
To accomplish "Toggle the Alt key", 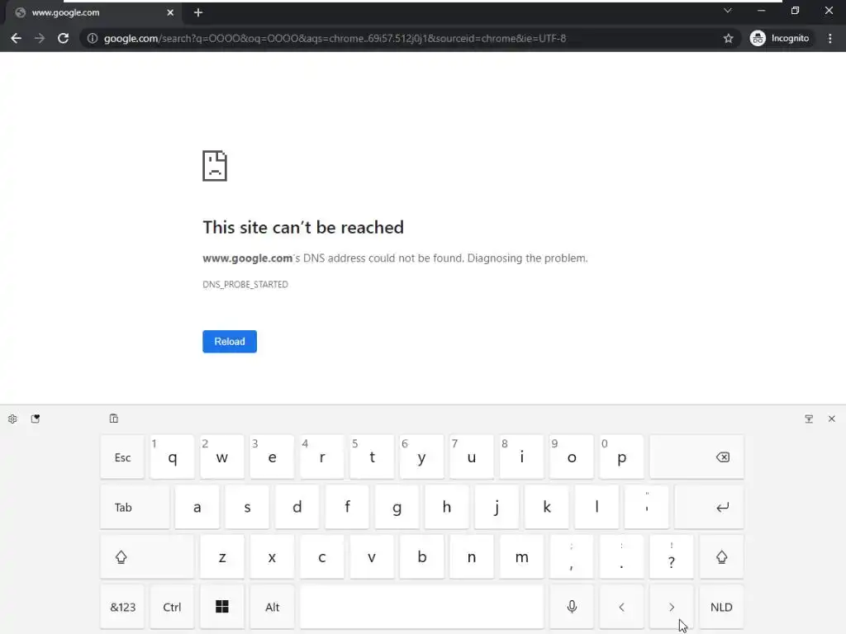I will pyautogui.click(x=272, y=607).
